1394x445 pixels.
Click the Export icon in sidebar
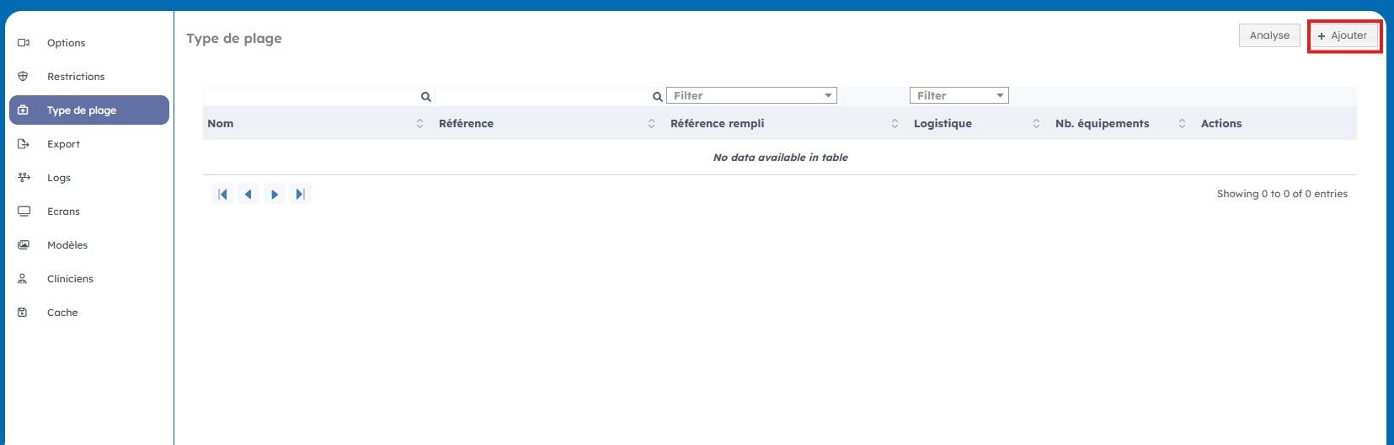(24, 144)
